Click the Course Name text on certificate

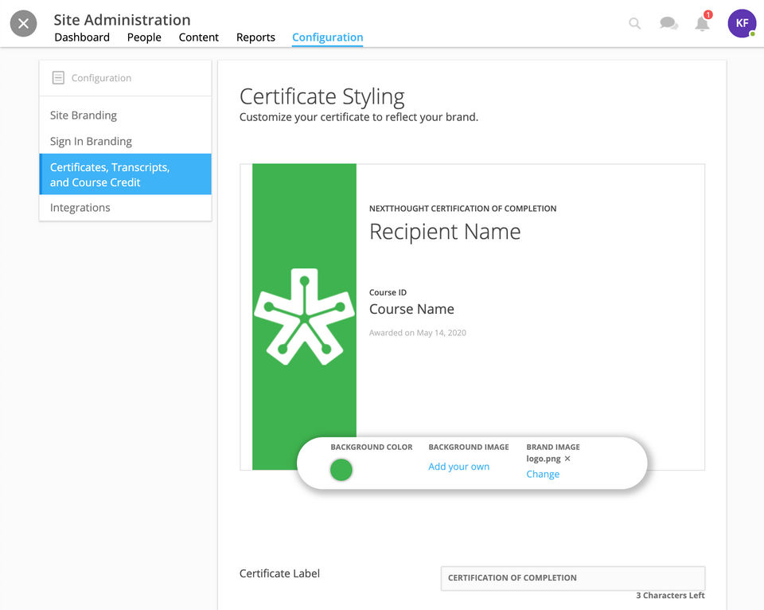tap(411, 309)
